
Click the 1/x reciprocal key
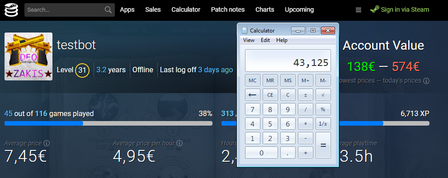click(x=323, y=124)
